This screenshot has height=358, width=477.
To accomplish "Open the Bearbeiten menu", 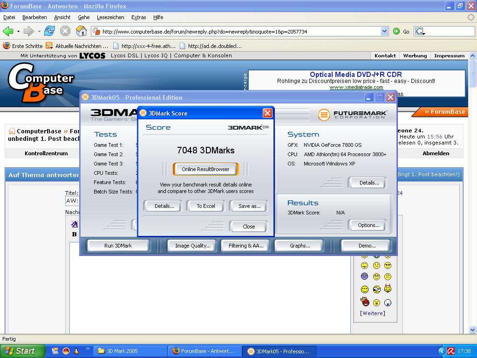I will [34, 17].
